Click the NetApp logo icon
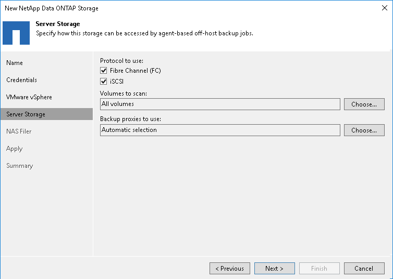This screenshot has width=393, height=279. point(16,33)
